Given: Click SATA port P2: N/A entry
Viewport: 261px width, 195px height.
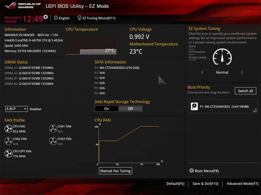Looking at the screenshot, I should (100, 73).
